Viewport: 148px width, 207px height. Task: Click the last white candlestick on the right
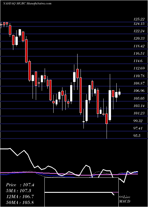tap(120, 93)
